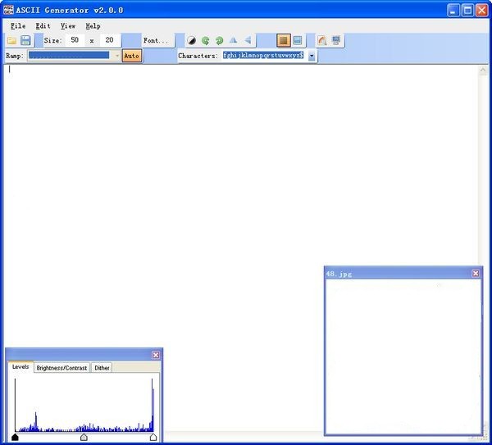Open the File menu
492x445 pixels.
(x=18, y=26)
